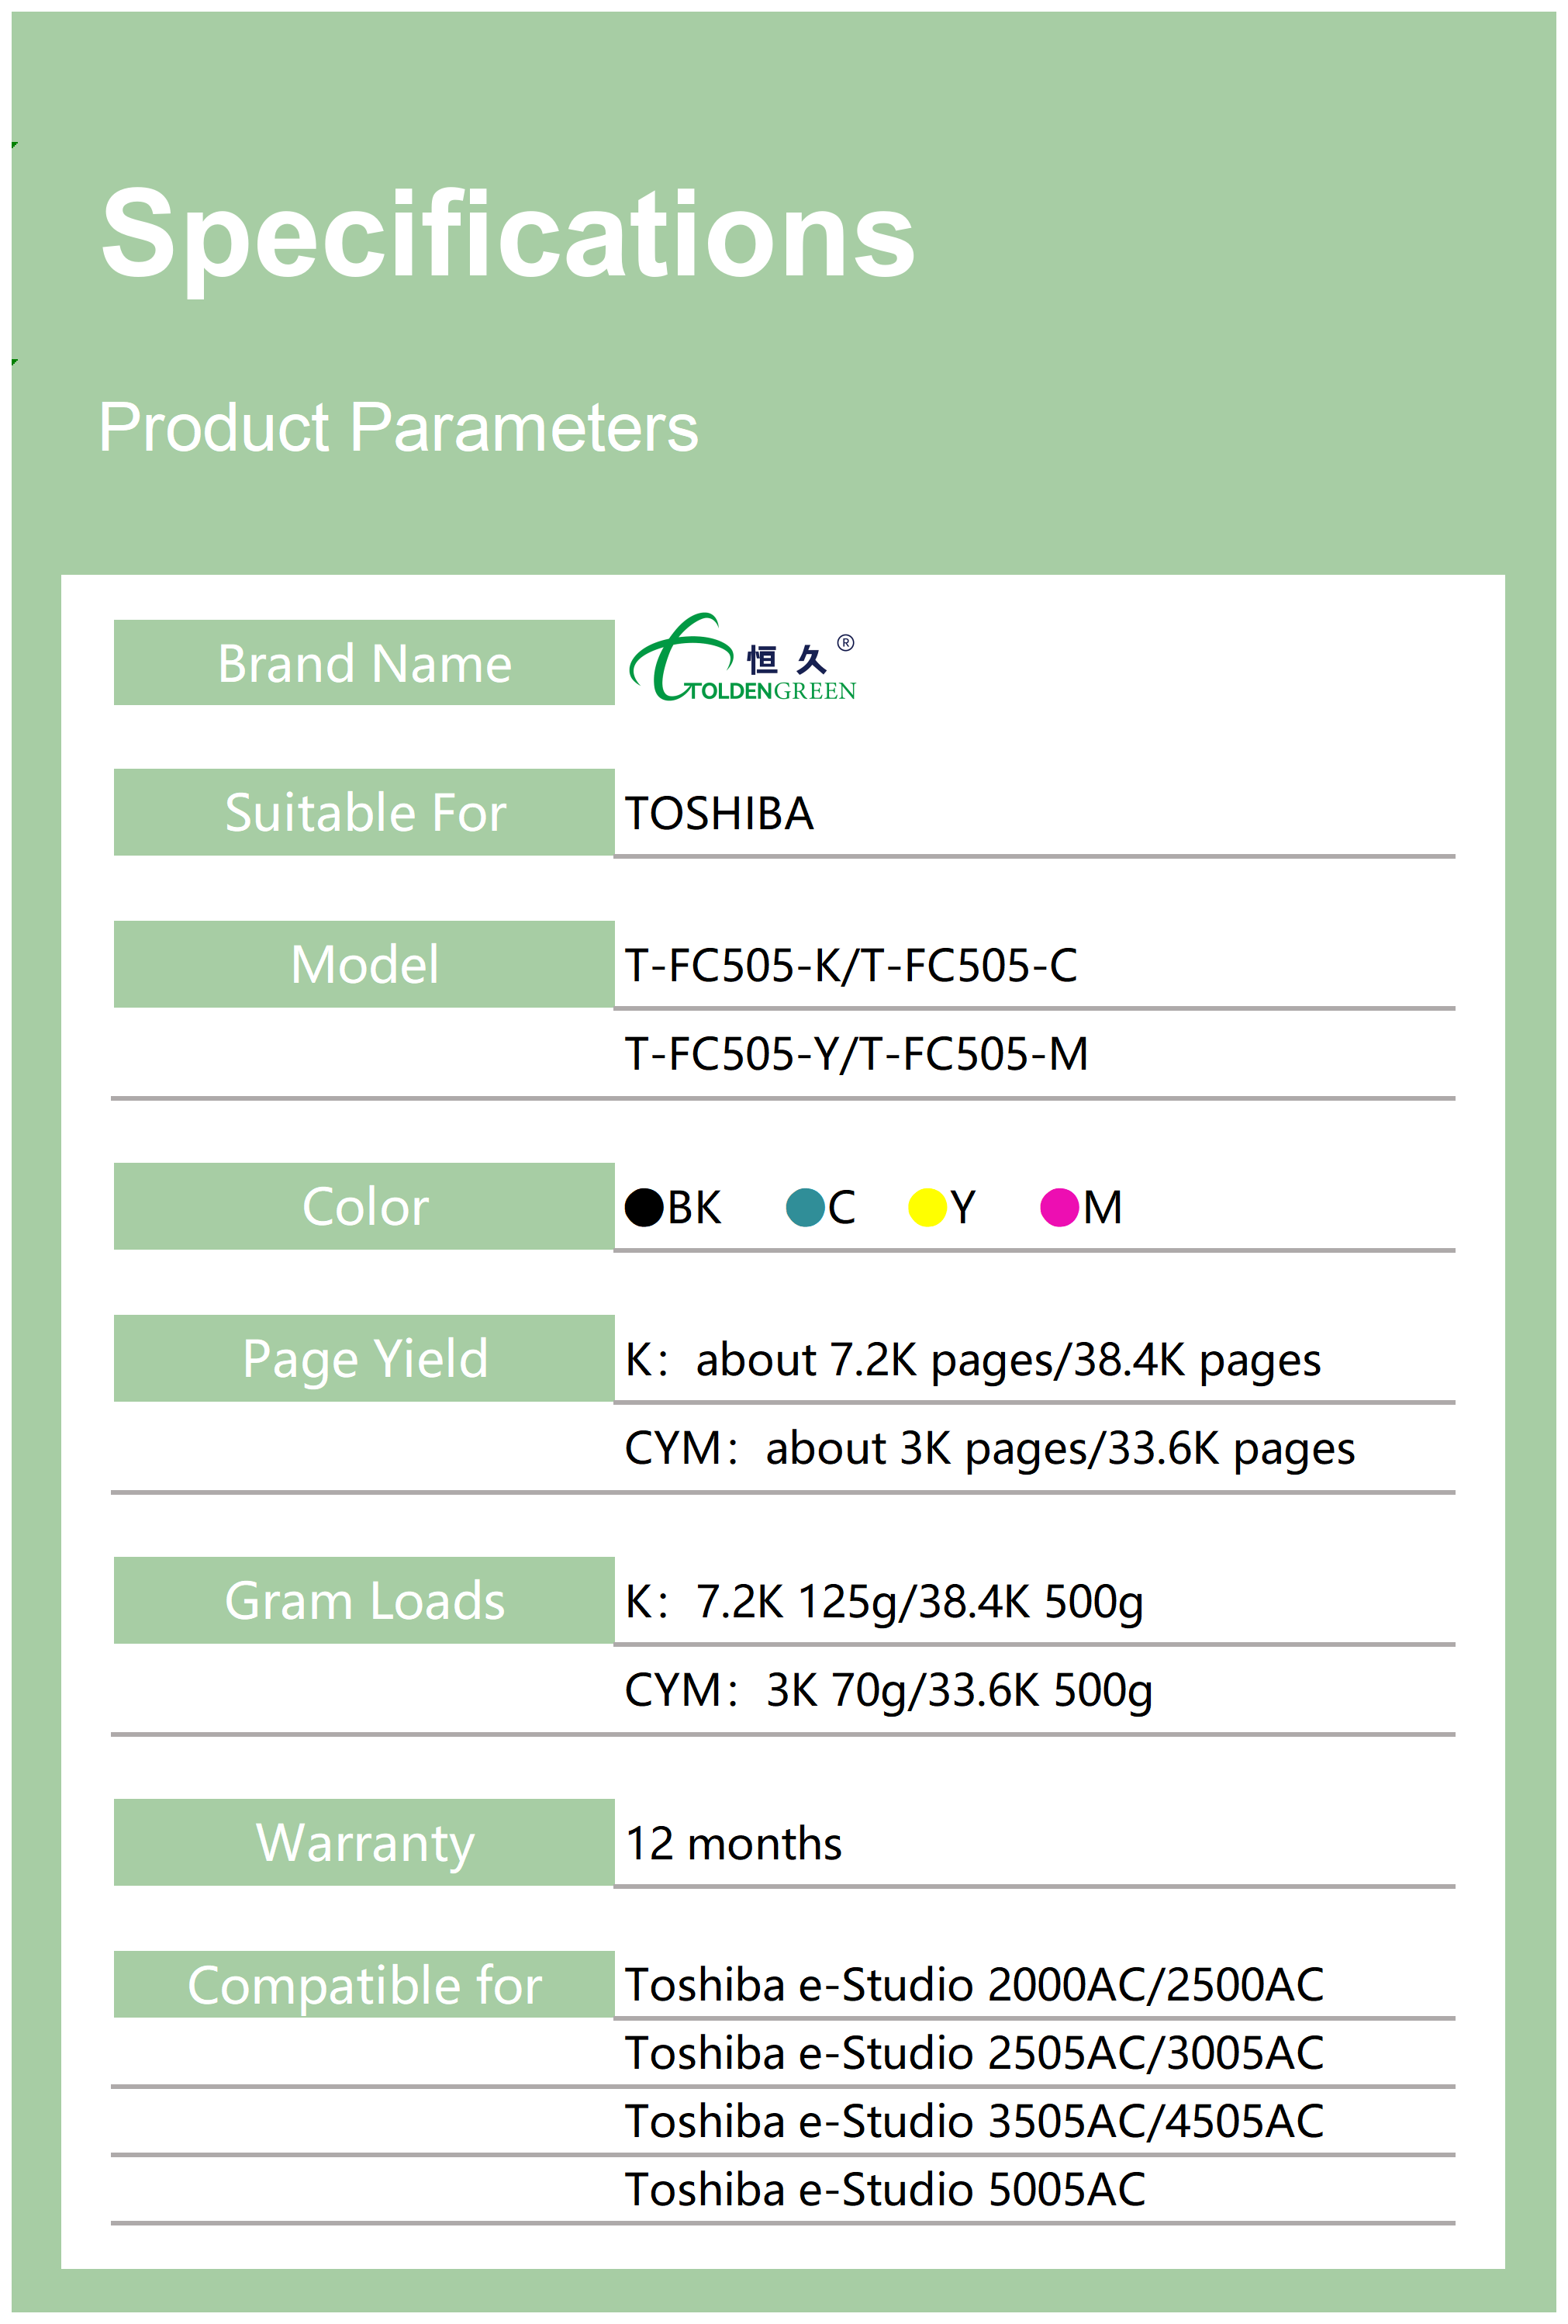Select the black BK color dot

click(x=644, y=1207)
